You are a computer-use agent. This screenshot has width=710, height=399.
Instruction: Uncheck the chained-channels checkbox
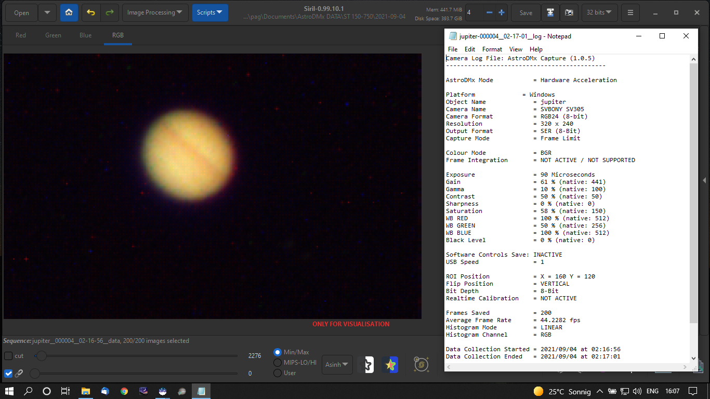(8, 374)
